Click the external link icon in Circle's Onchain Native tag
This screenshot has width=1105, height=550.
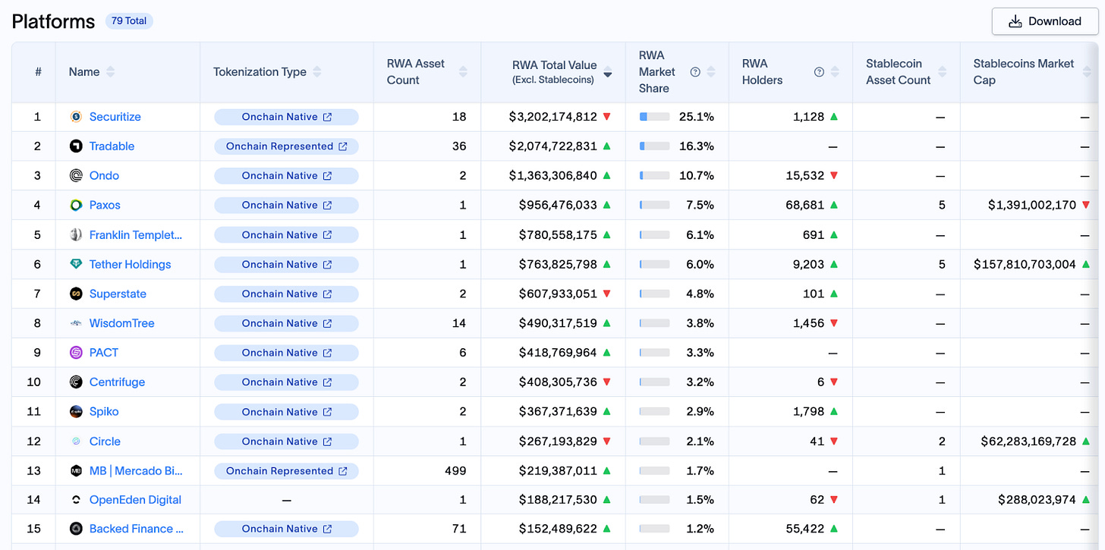click(x=327, y=442)
